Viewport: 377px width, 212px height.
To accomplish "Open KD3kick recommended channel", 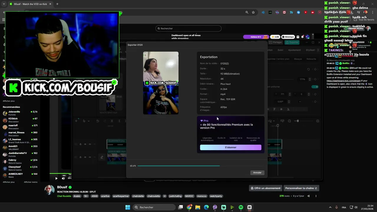I will 20,120.
